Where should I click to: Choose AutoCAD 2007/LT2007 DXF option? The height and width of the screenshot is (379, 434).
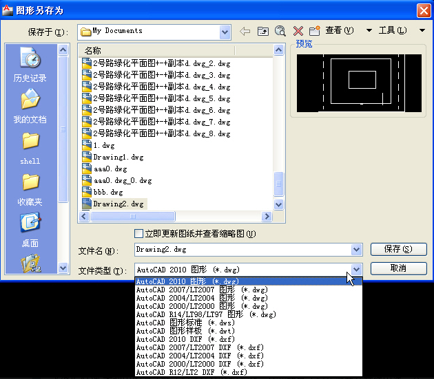(x=248, y=347)
